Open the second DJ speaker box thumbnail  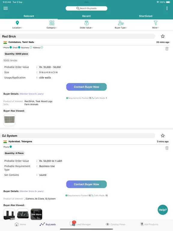[23, 214]
